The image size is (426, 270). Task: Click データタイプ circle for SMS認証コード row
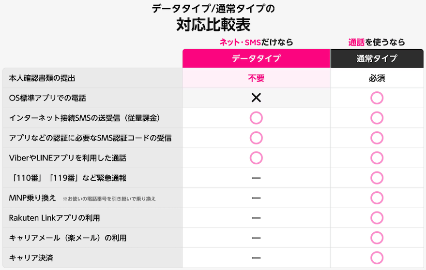tap(256, 138)
